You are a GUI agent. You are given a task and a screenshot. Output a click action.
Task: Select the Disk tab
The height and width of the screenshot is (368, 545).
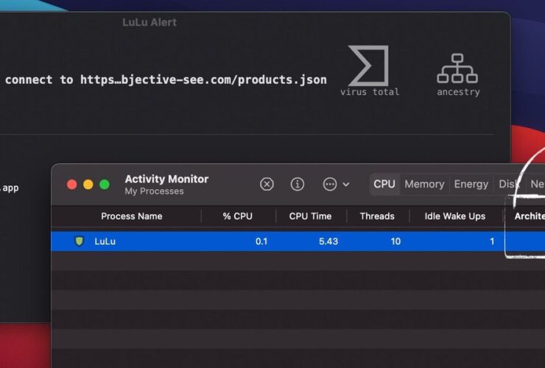pyautogui.click(x=508, y=184)
